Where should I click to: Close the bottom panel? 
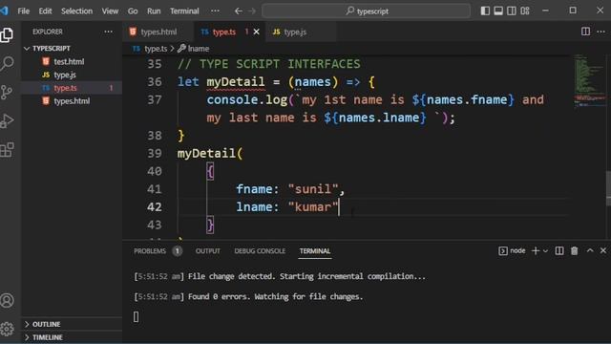(603, 250)
